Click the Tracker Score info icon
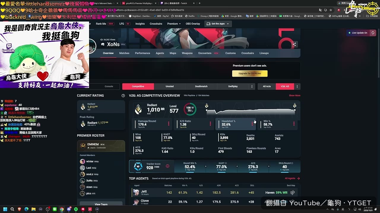This screenshot has height=213, width=380. click(x=167, y=166)
